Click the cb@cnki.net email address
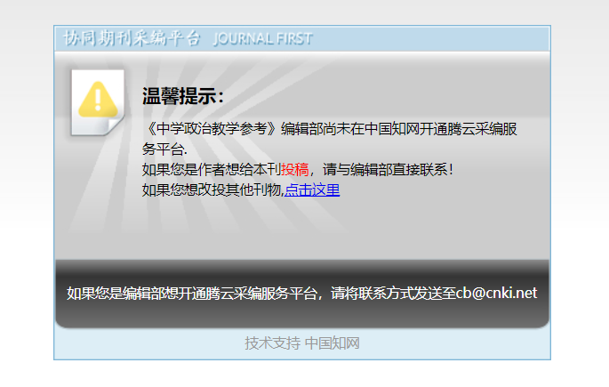Image resolution: width=609 pixels, height=387 pixels. 496,293
